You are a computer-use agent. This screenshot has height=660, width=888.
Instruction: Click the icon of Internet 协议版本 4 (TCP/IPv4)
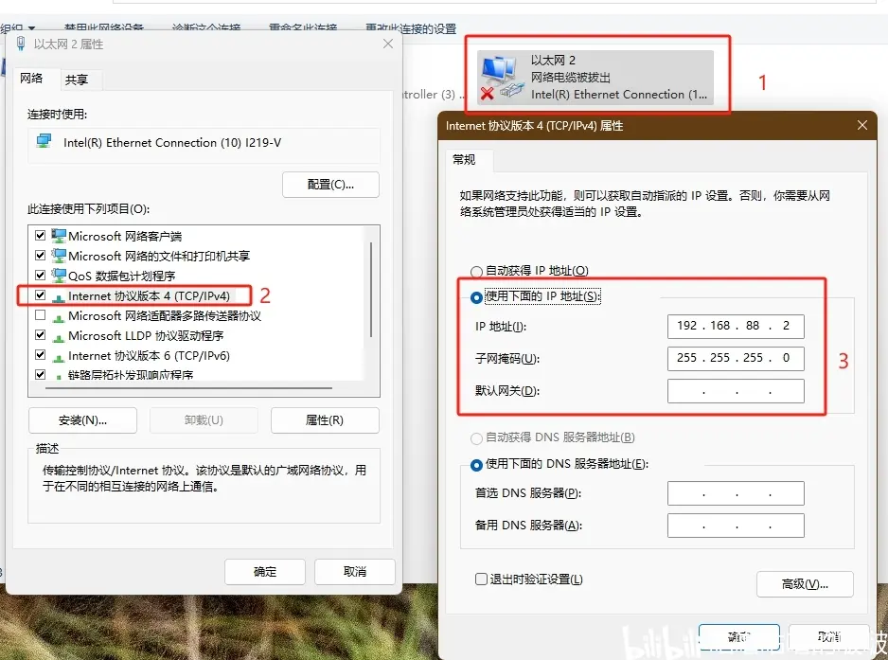click(x=59, y=297)
